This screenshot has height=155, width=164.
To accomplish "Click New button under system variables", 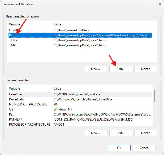I will (x=95, y=133).
